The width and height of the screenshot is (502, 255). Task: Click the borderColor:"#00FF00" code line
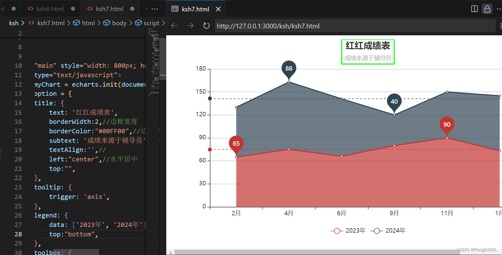tap(97, 131)
